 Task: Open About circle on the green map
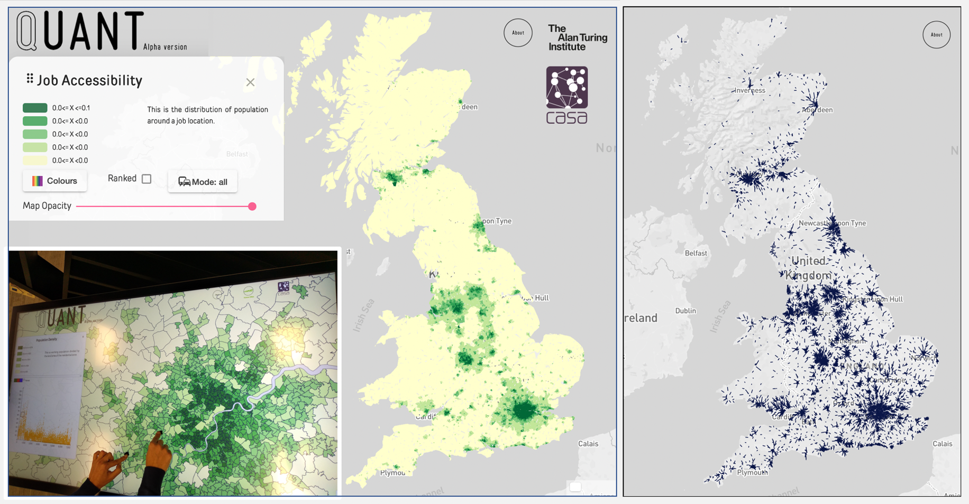(x=518, y=33)
